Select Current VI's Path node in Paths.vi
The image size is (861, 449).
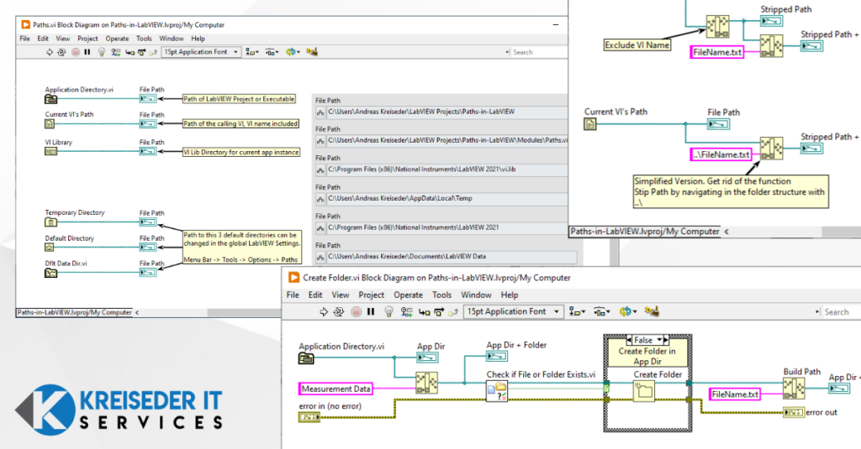[x=50, y=124]
